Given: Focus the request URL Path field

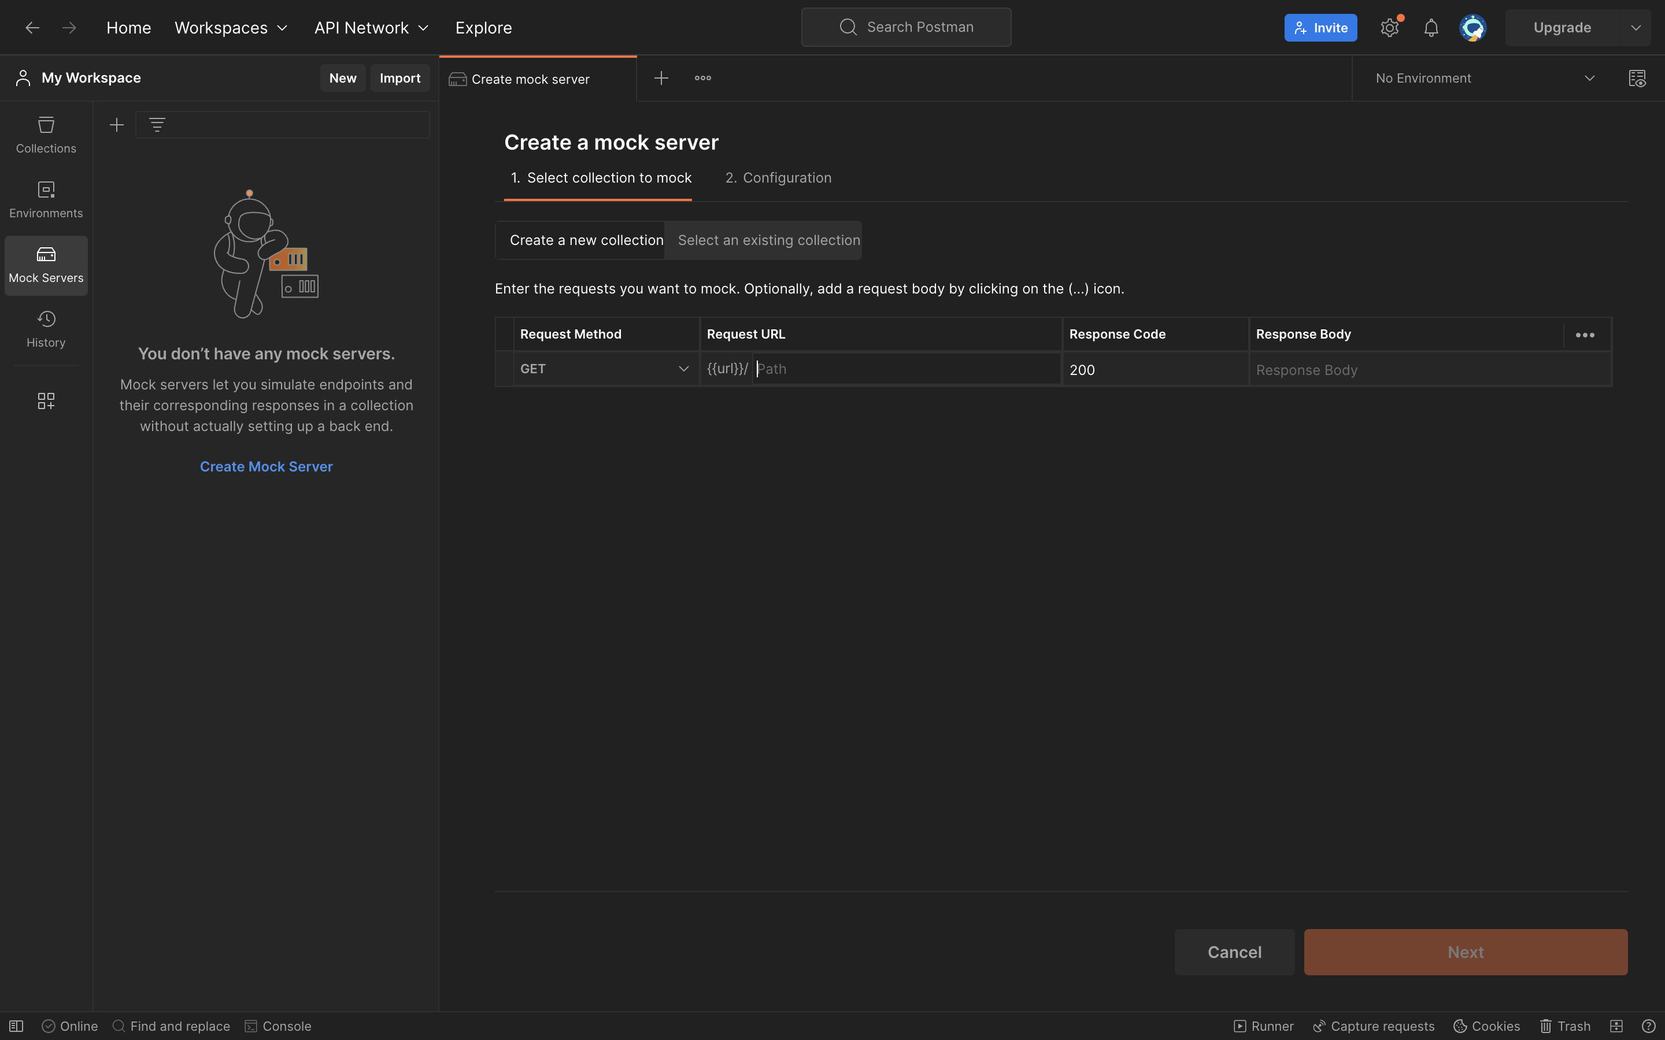Looking at the screenshot, I should click(x=906, y=369).
